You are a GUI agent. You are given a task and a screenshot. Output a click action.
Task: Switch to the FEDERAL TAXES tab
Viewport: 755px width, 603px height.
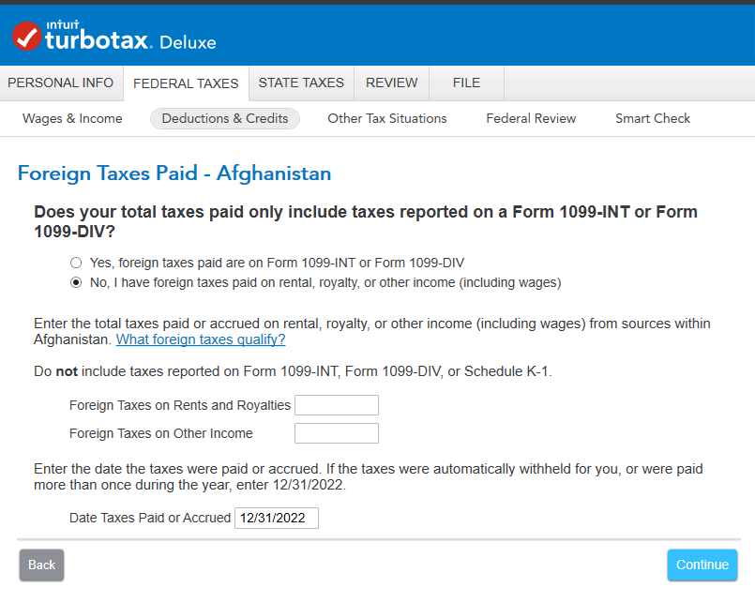186,83
